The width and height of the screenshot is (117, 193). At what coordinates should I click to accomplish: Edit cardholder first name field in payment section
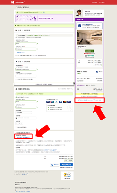[26, 107]
